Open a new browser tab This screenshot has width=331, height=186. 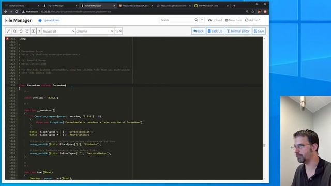click(234, 6)
